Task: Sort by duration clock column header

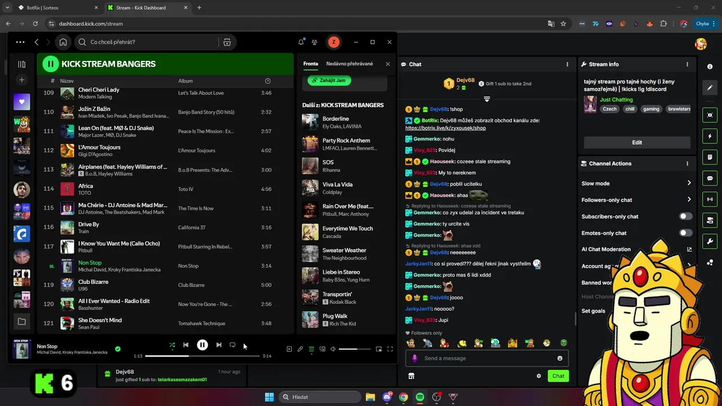Action: point(267,81)
